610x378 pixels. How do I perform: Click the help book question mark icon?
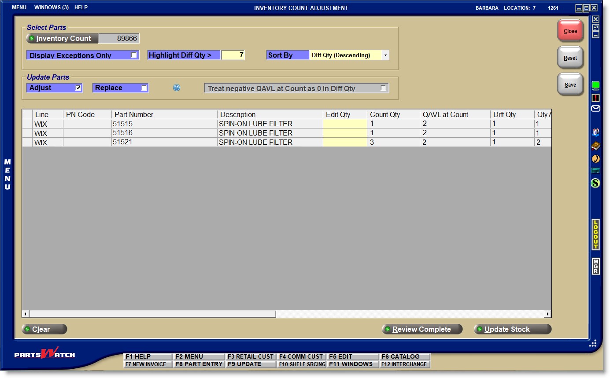(x=595, y=132)
